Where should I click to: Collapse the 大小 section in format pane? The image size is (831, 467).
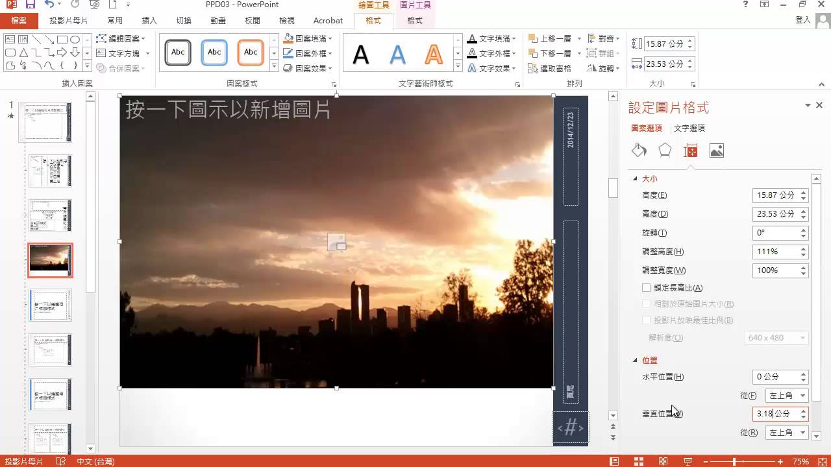click(635, 178)
